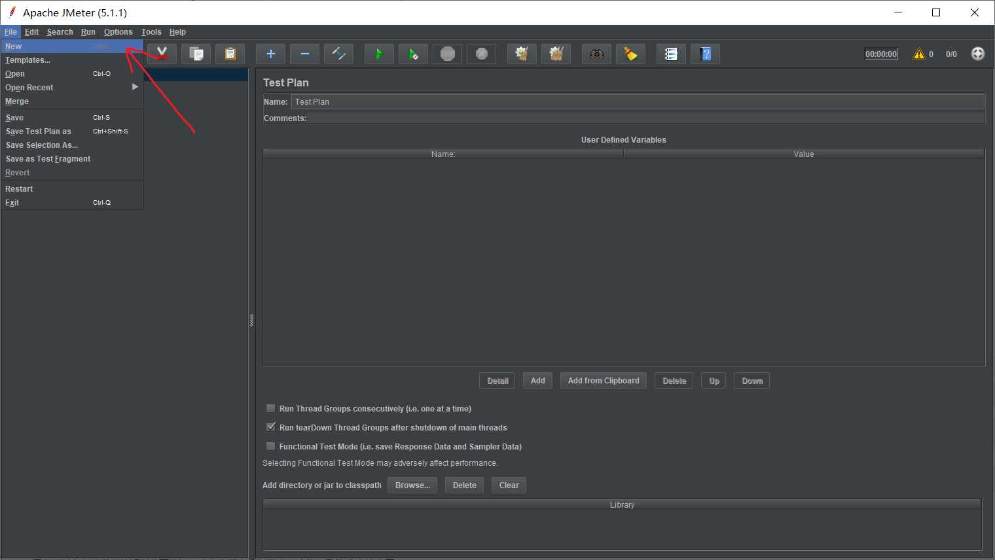This screenshot has width=995, height=560.
Task: Click the Clear All icon
Action: pyautogui.click(x=556, y=54)
